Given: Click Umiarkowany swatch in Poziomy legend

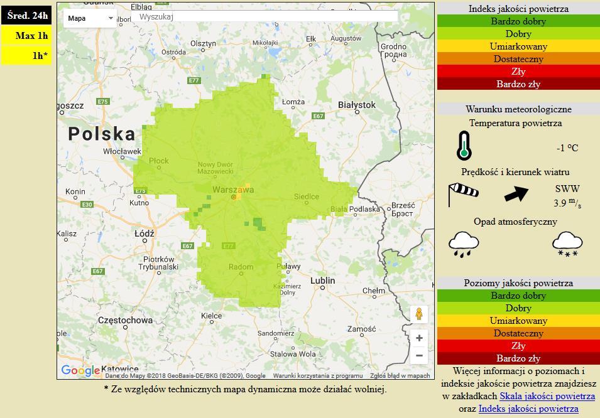Looking at the screenshot, I should [x=518, y=321].
